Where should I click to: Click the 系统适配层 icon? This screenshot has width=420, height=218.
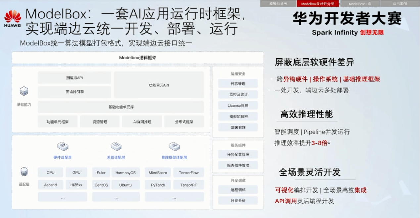click(x=116, y=146)
